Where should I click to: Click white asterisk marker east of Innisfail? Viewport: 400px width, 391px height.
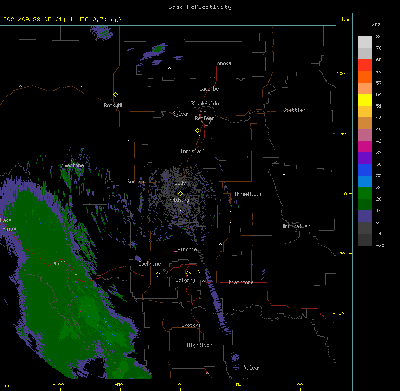[233, 141]
